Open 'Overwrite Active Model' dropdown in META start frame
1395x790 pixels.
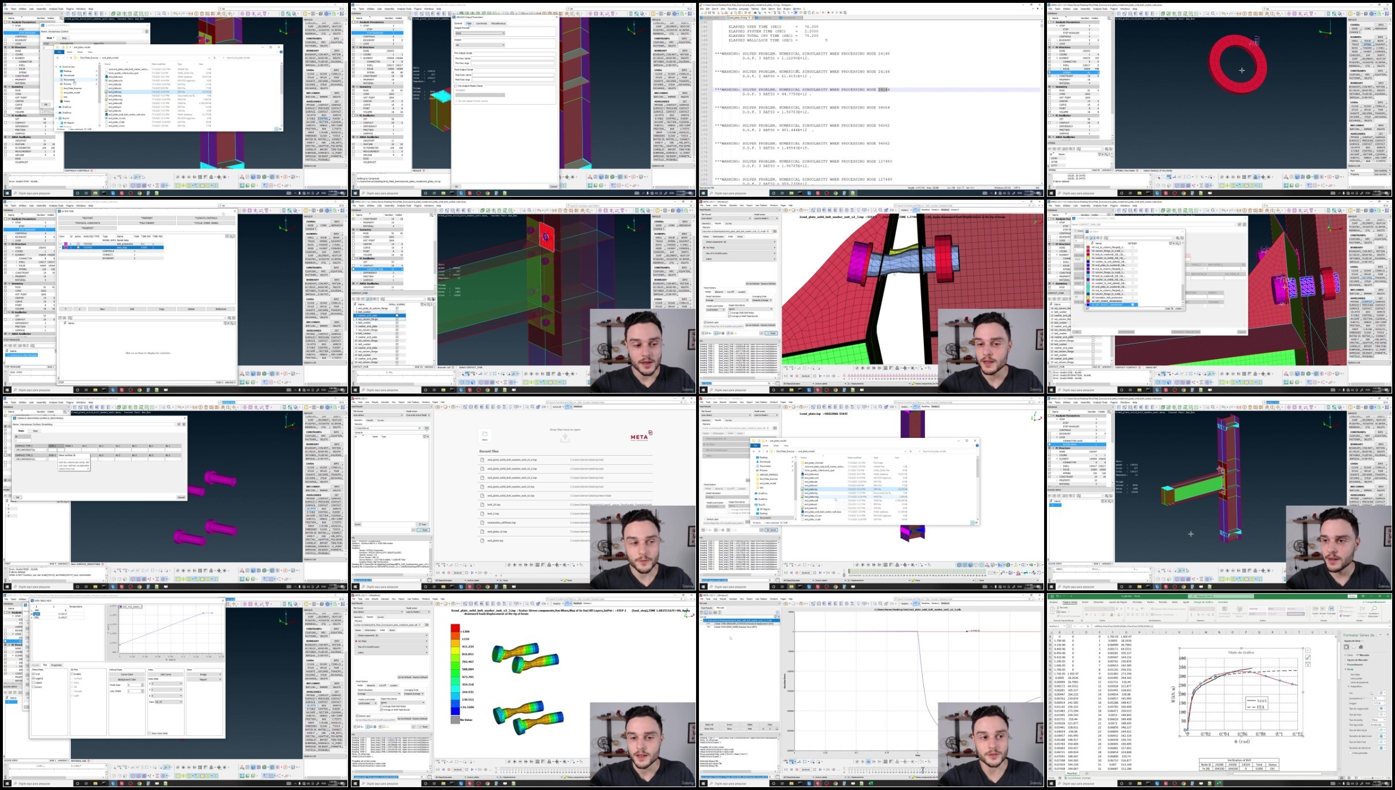418,415
